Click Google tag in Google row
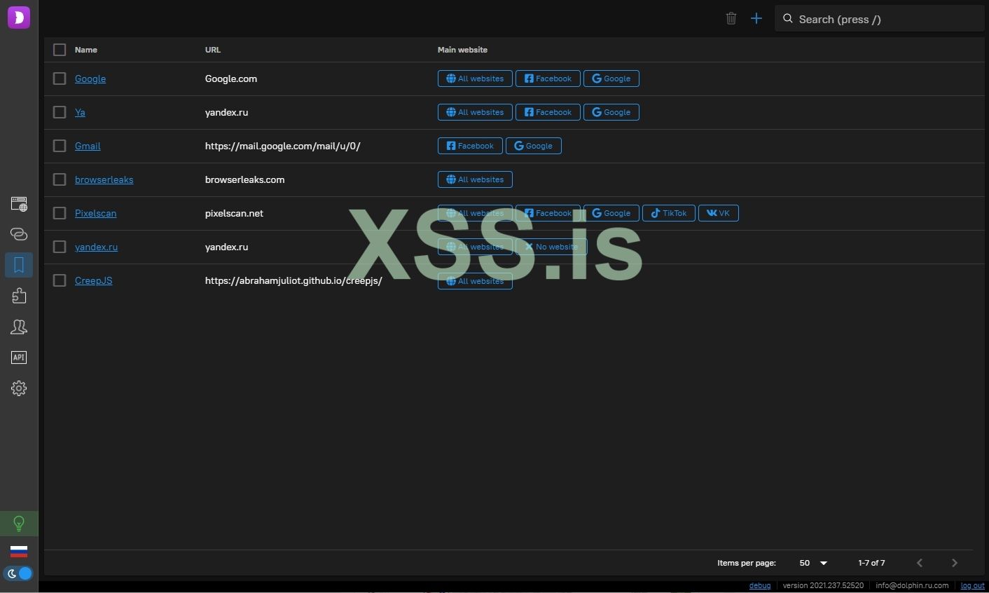 [x=611, y=79]
